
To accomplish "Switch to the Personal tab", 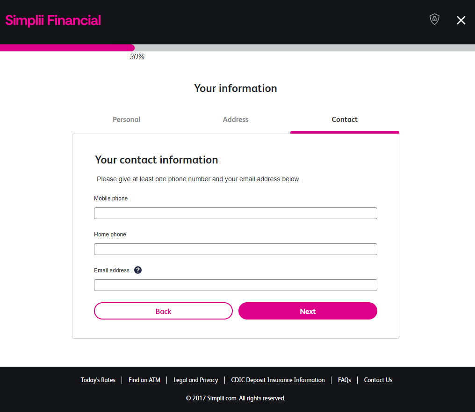I will click(126, 120).
